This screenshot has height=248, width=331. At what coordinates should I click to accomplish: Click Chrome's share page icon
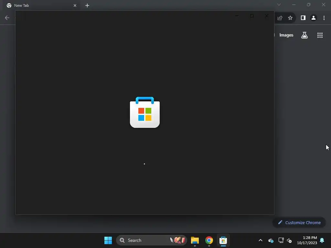[x=280, y=18]
